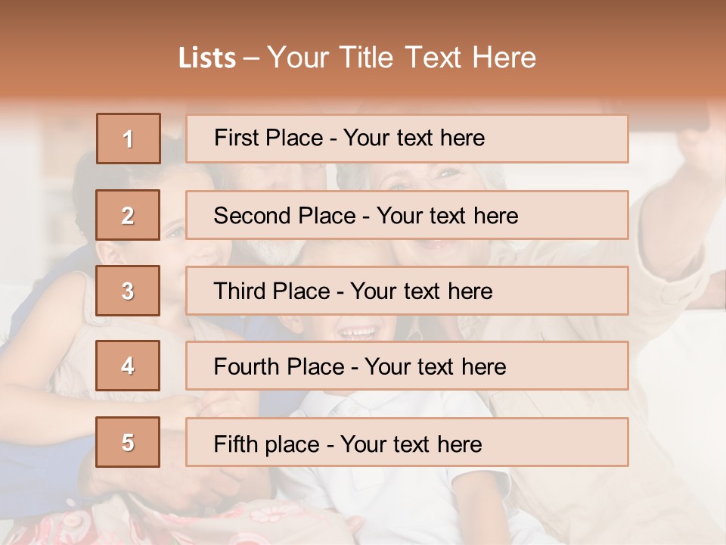Click the bold word 'Lists' in title
Screen dimensions: 726x545
click(206, 58)
